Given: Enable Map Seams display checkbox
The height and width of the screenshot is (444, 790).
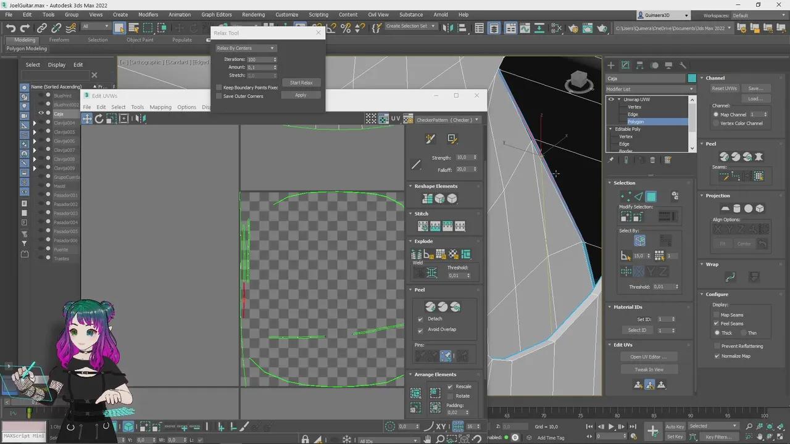Looking at the screenshot, I should coord(717,314).
